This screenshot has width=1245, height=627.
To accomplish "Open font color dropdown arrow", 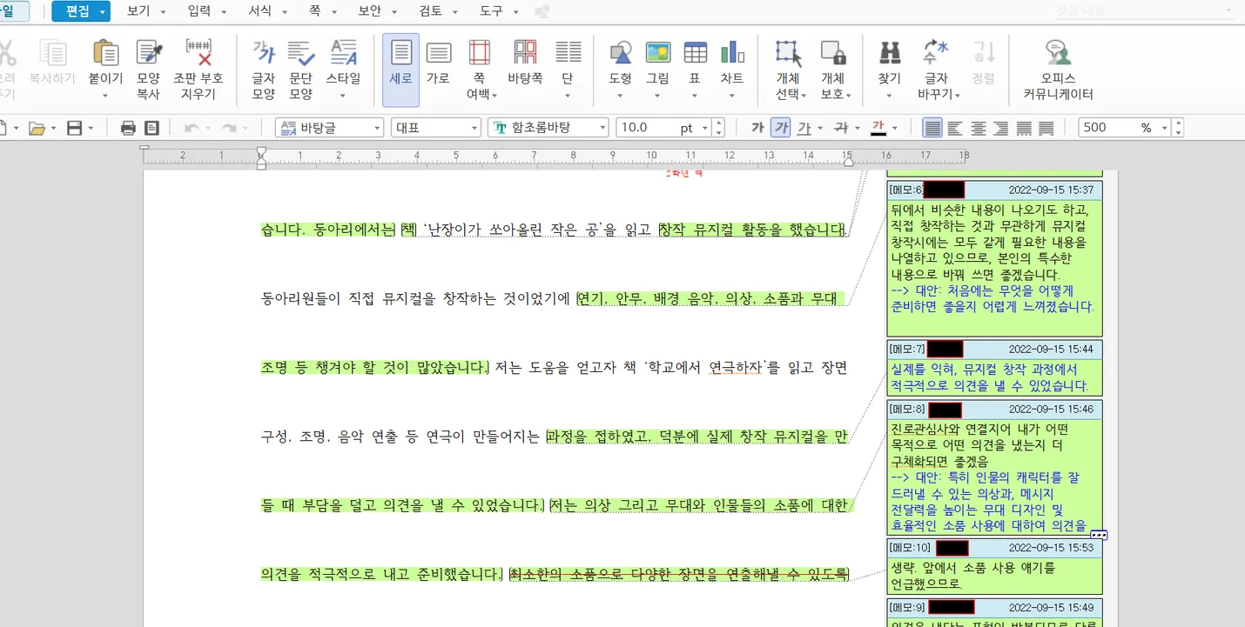I will [x=894, y=129].
